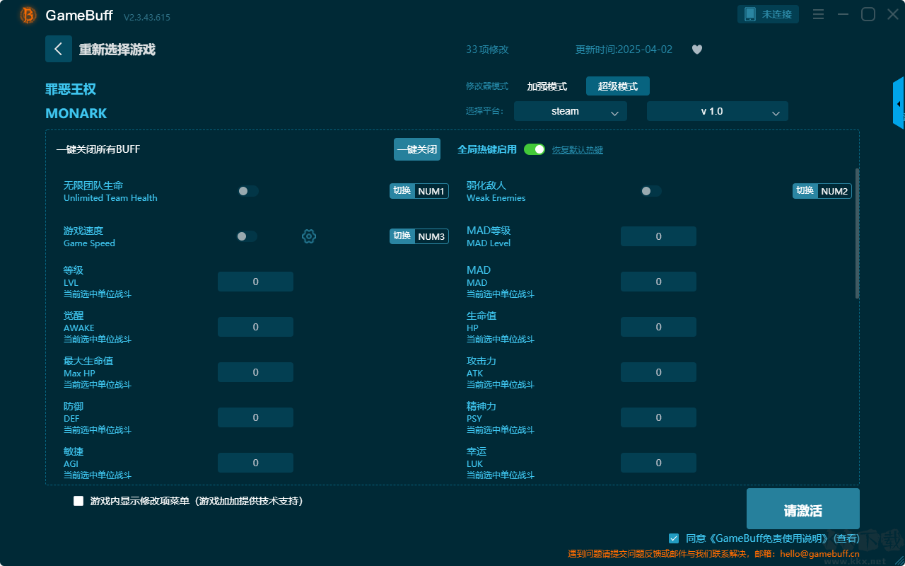Uncheck the GameBuff disclaimer agreement checkbox
The height and width of the screenshot is (566, 905).
click(674, 538)
